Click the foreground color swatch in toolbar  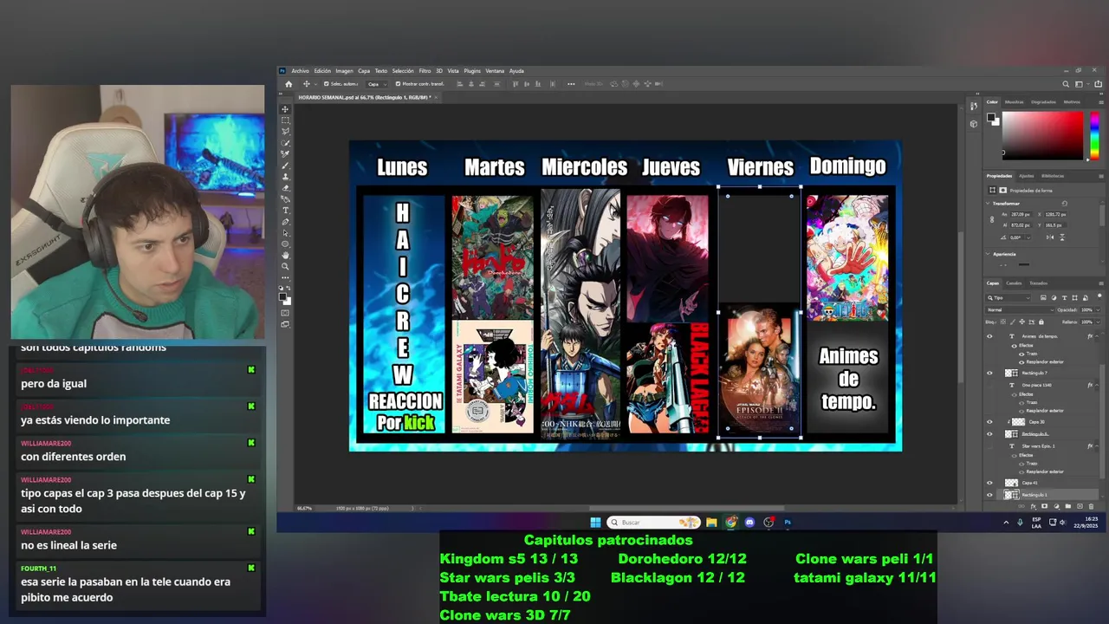tap(283, 297)
